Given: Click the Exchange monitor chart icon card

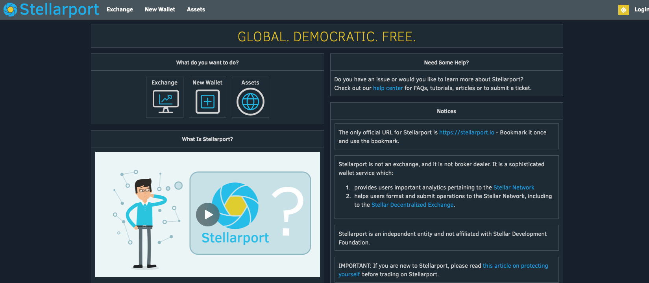Looking at the screenshot, I should [165, 97].
